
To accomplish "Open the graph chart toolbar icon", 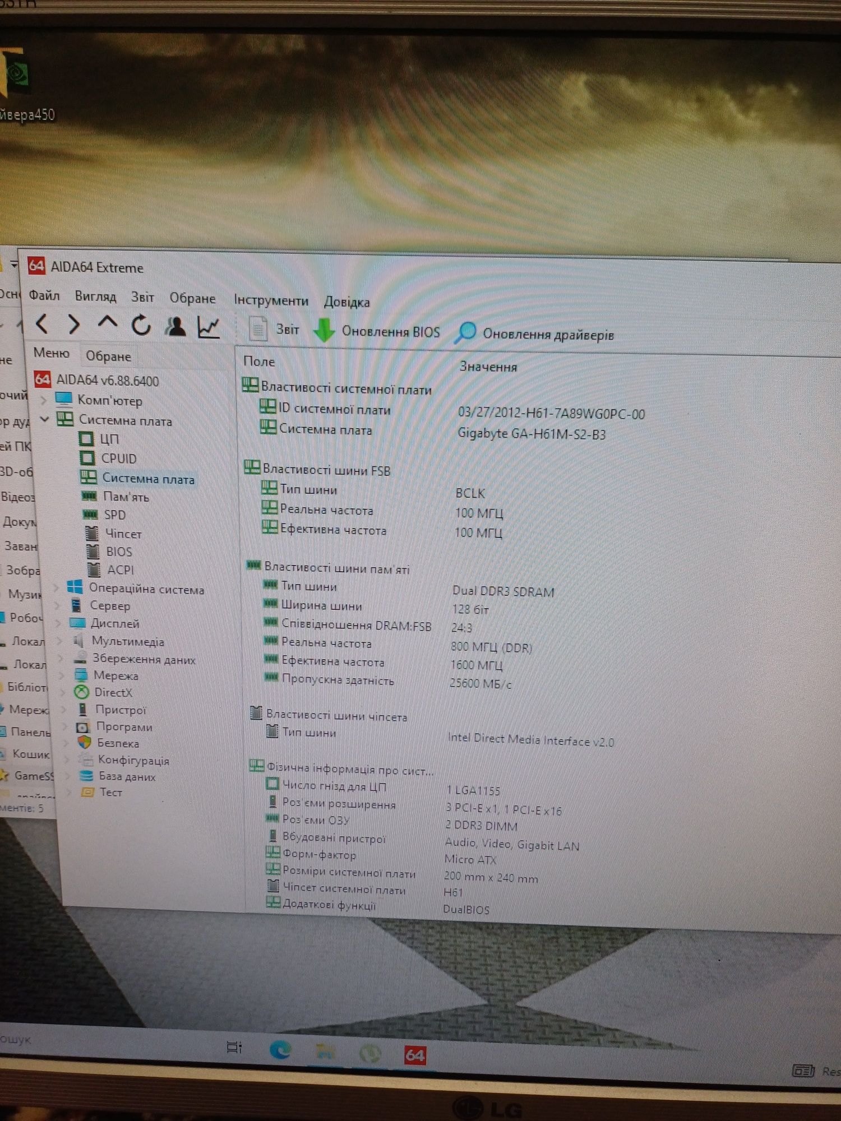I will point(208,327).
